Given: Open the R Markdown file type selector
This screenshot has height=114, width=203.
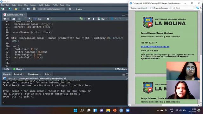Looking at the screenshot, I should click(121, 69).
